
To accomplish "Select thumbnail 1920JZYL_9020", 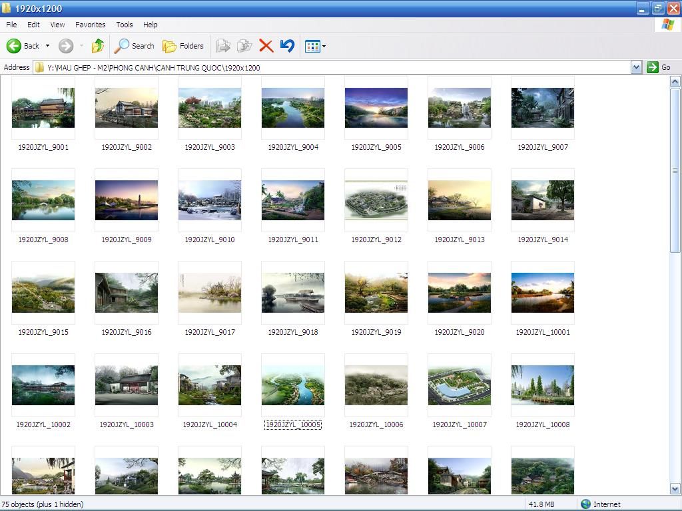I will [460, 293].
